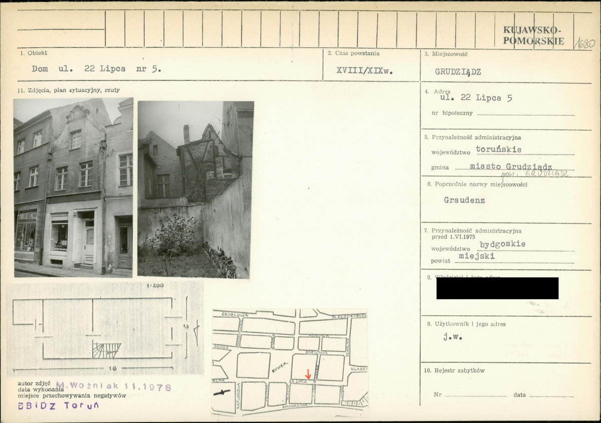Click the black arrow at the map's left edge
The width and height of the screenshot is (601, 423).
221,392
